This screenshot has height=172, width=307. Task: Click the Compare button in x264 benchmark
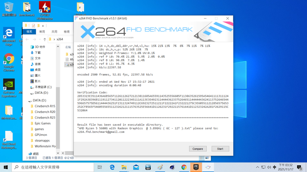198,149
